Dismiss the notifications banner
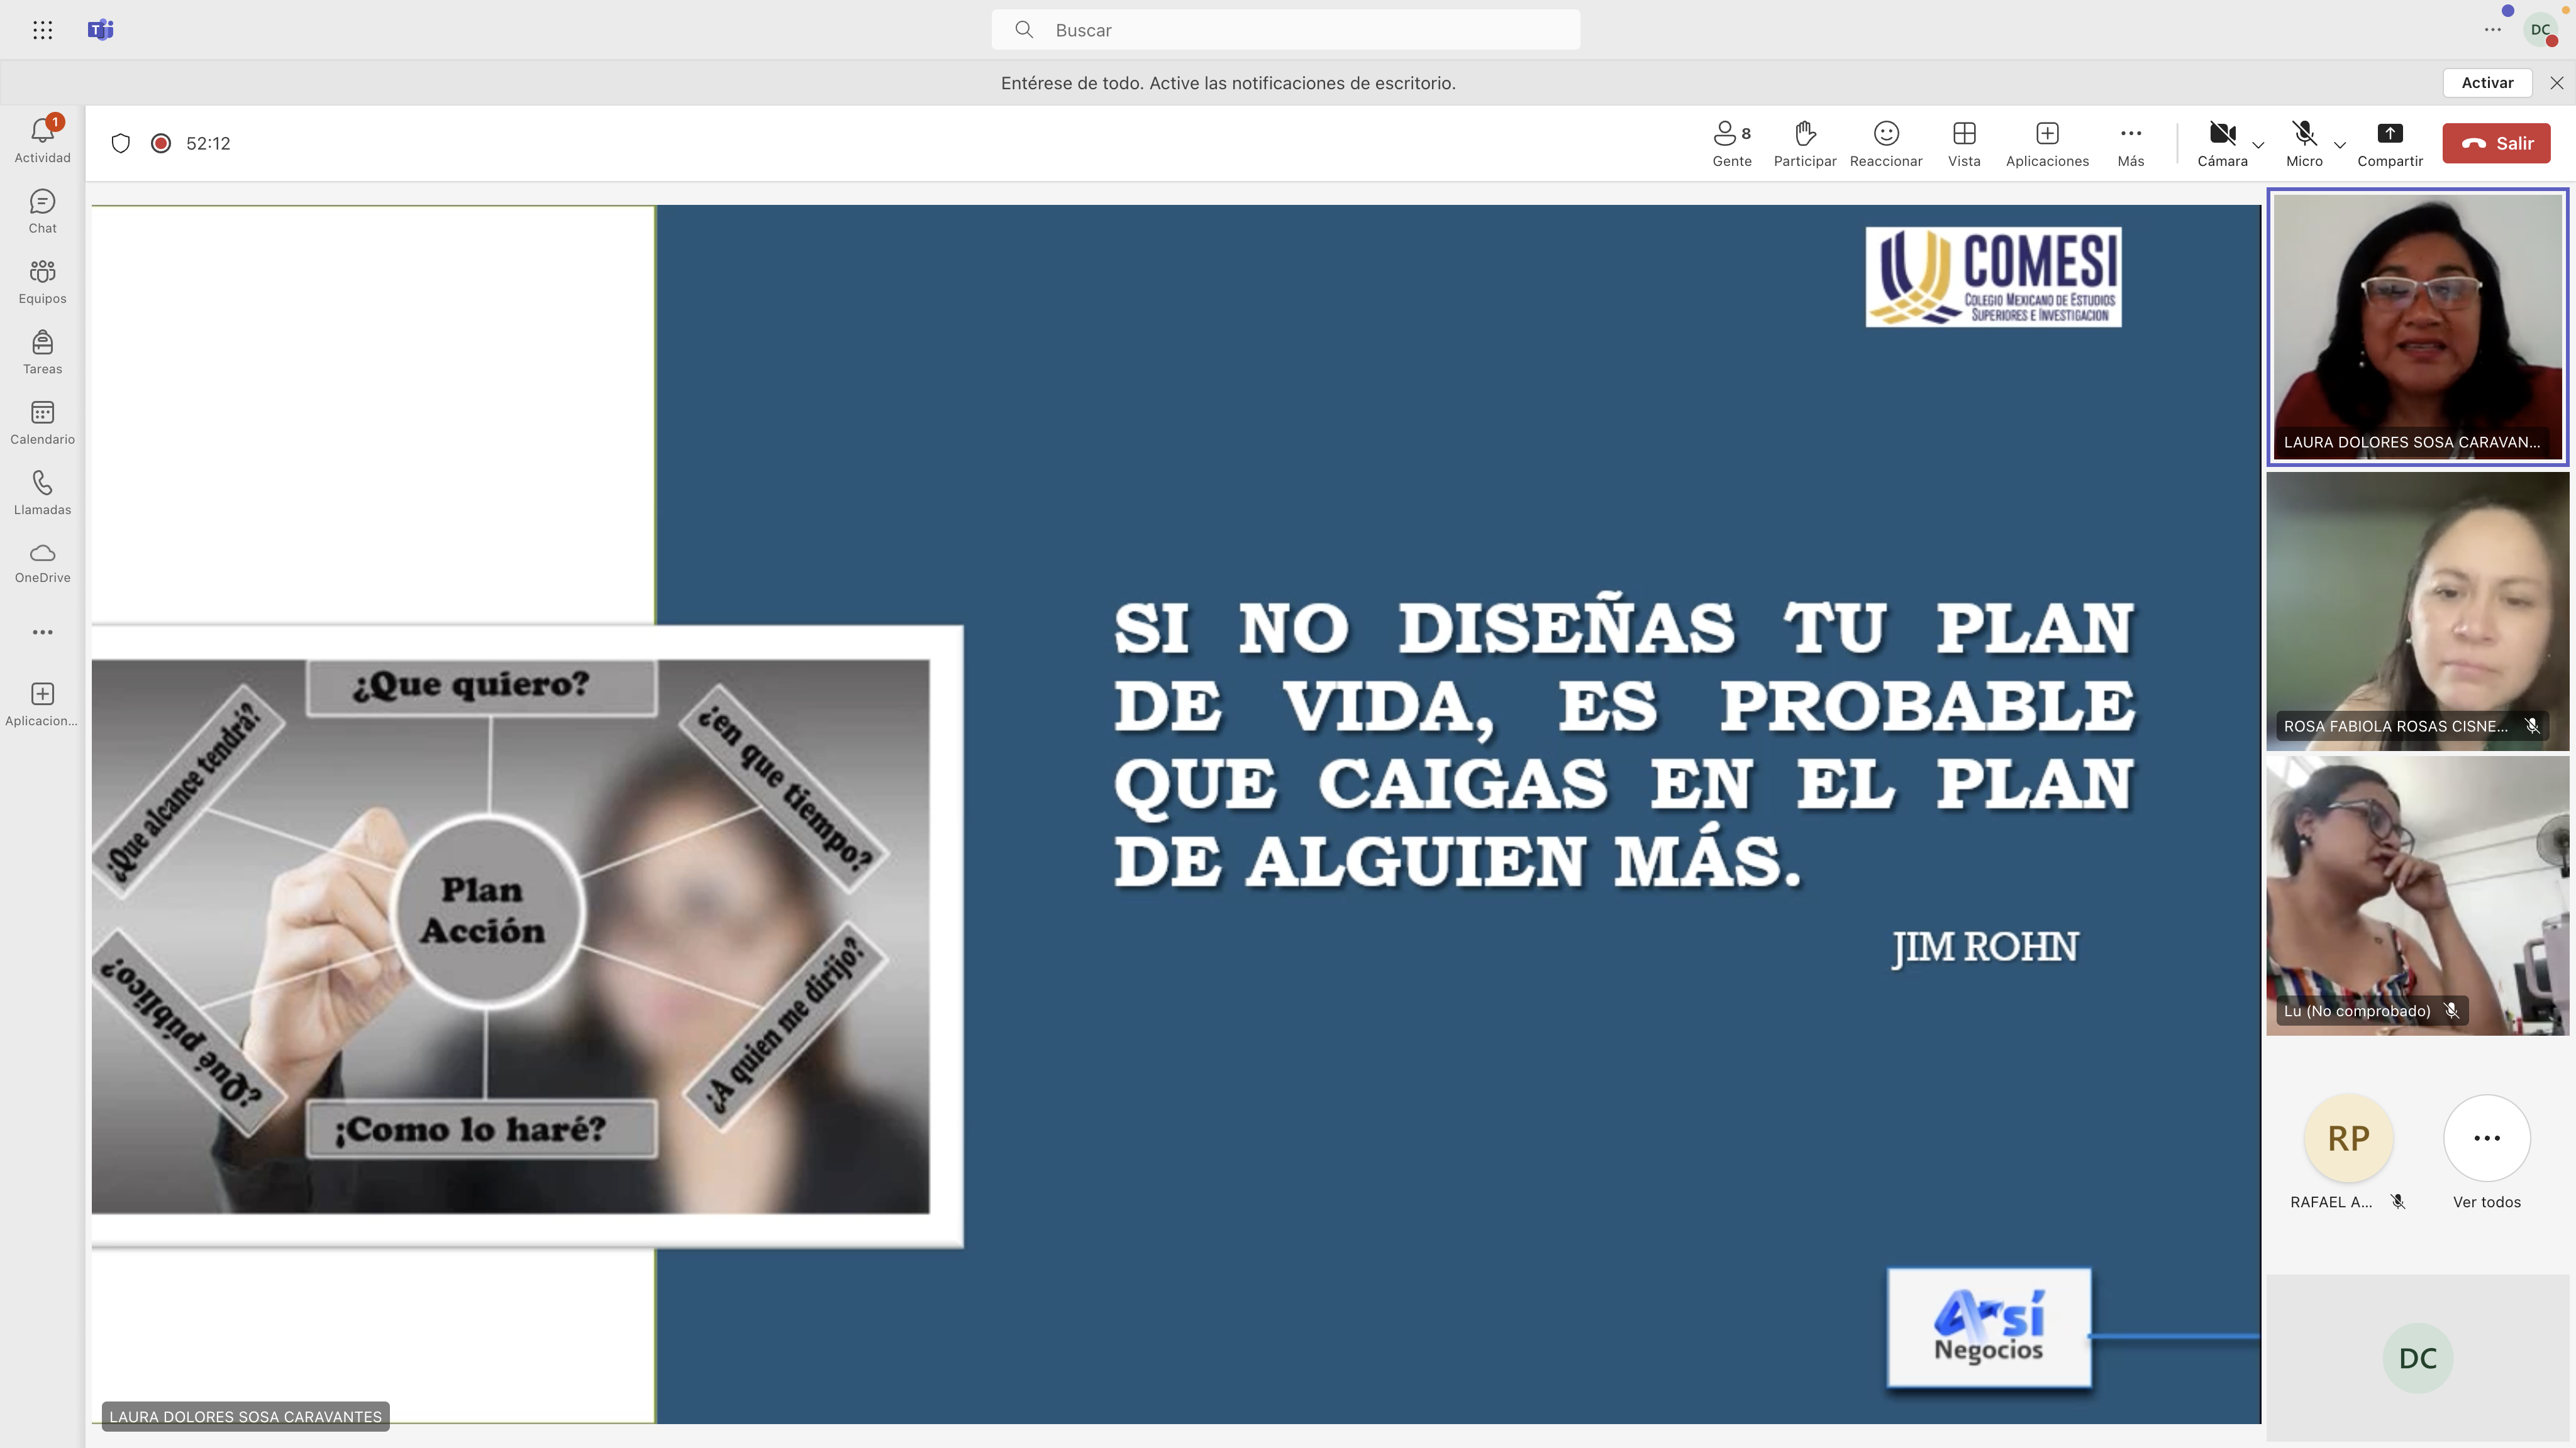Viewport: 2576px width, 1448px height. point(2557,83)
